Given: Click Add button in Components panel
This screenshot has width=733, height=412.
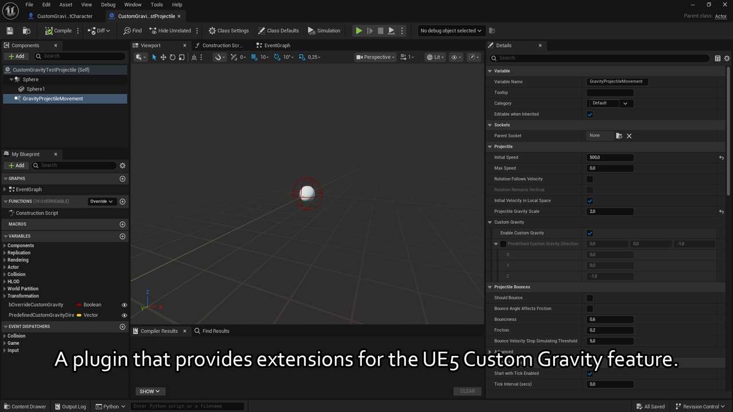Looking at the screenshot, I should (x=17, y=56).
